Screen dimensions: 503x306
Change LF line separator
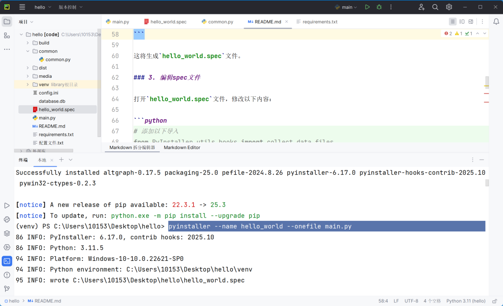(x=396, y=301)
